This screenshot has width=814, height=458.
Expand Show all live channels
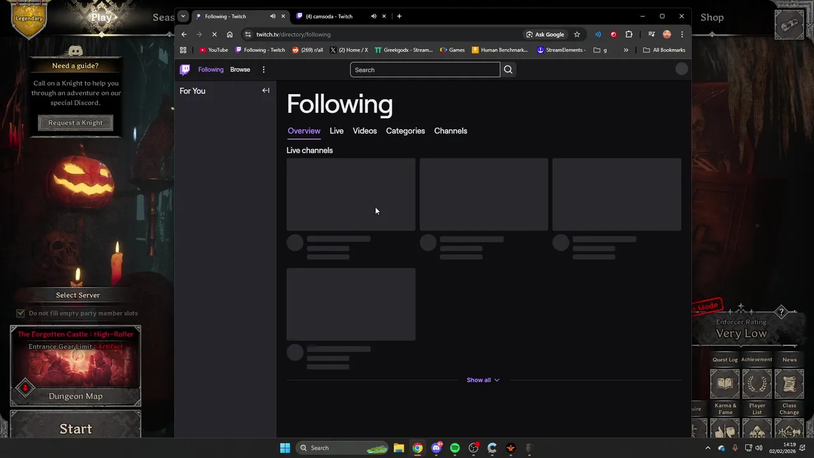point(483,380)
